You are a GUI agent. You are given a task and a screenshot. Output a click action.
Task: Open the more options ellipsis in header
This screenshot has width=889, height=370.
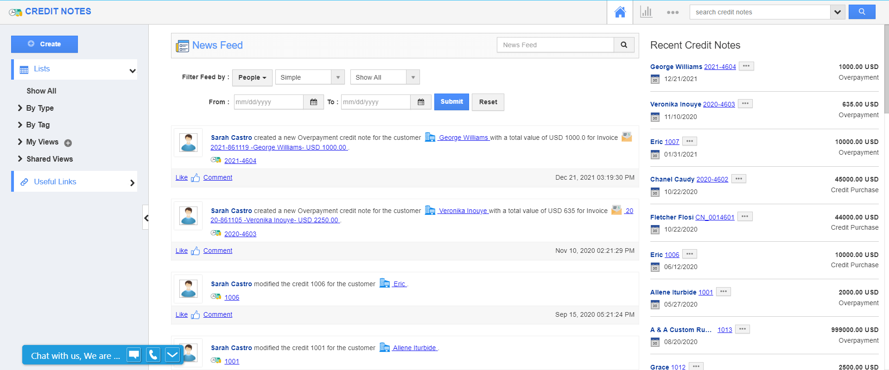[673, 13]
